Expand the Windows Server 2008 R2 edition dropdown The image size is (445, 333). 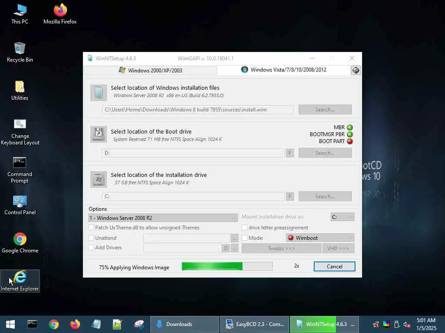coord(163,218)
